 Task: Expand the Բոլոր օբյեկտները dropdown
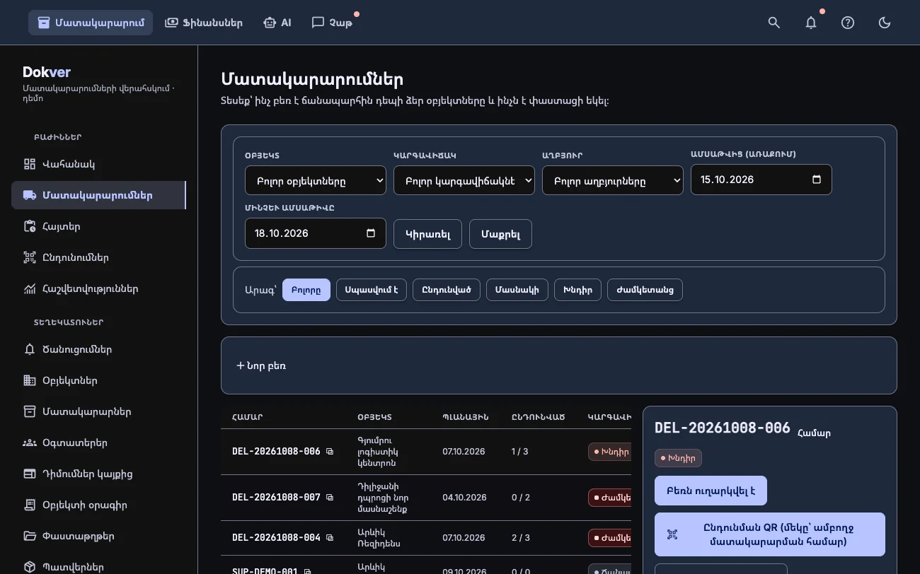316,180
